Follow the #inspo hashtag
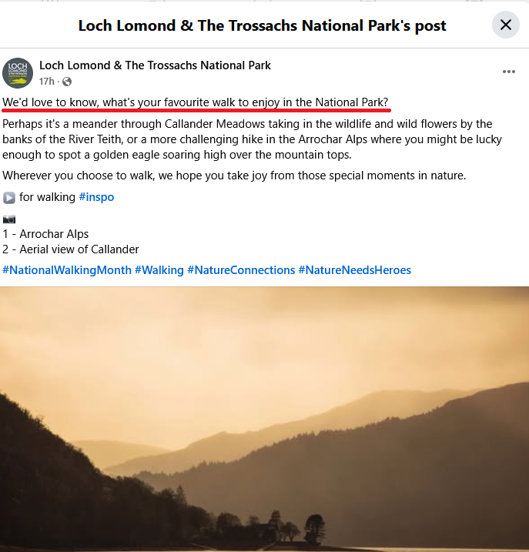529x552 pixels. (96, 197)
